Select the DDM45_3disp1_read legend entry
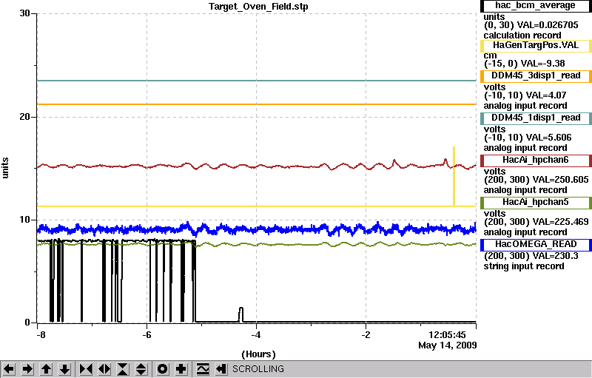Viewport: 592px width, 378px height. [x=535, y=76]
